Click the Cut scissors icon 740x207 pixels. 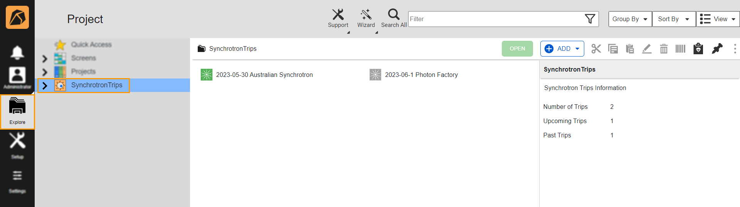(x=596, y=49)
